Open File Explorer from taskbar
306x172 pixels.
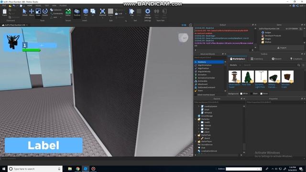tap(70, 169)
